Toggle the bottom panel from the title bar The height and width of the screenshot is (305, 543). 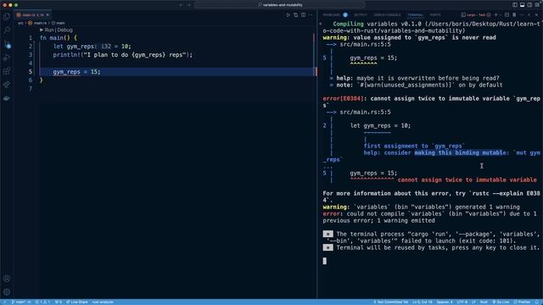[x=523, y=5]
